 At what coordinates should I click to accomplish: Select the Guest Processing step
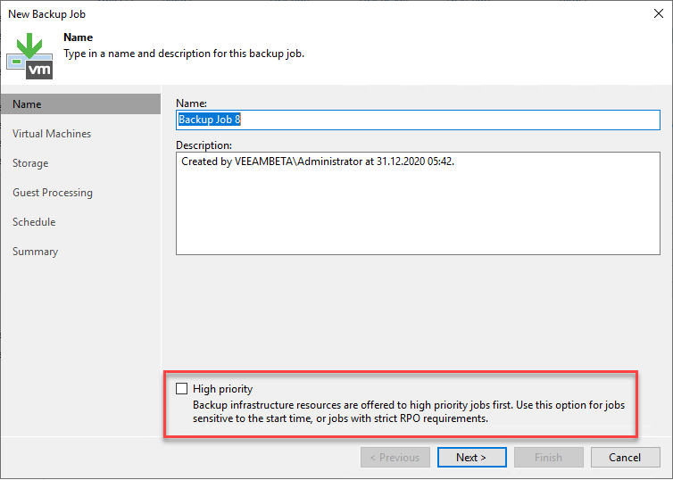53,193
